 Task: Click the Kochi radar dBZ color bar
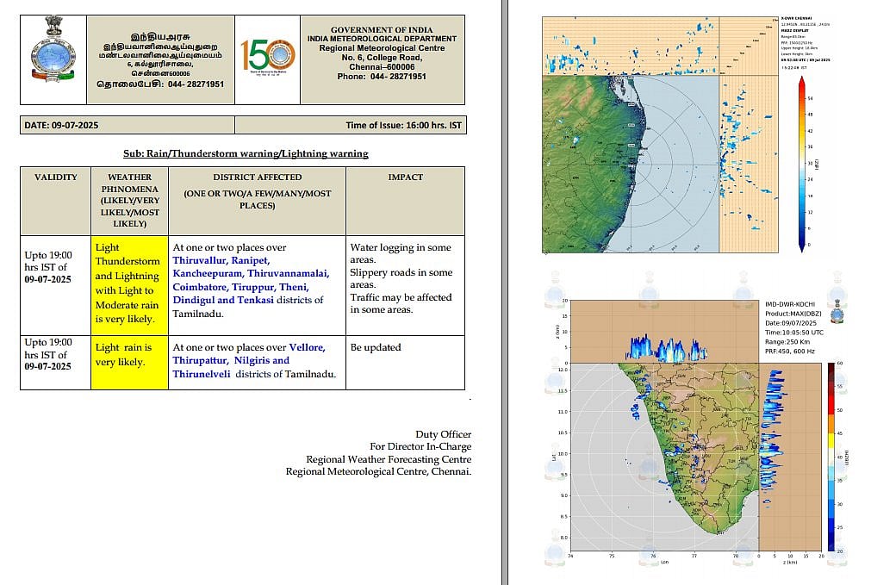coord(831,457)
